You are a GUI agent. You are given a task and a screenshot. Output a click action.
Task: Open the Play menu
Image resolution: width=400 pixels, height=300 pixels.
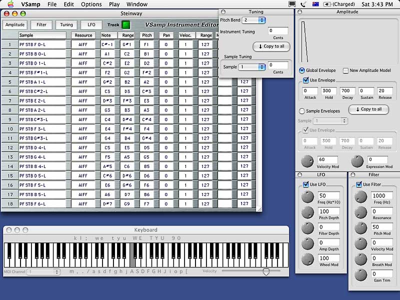tap(114, 4)
